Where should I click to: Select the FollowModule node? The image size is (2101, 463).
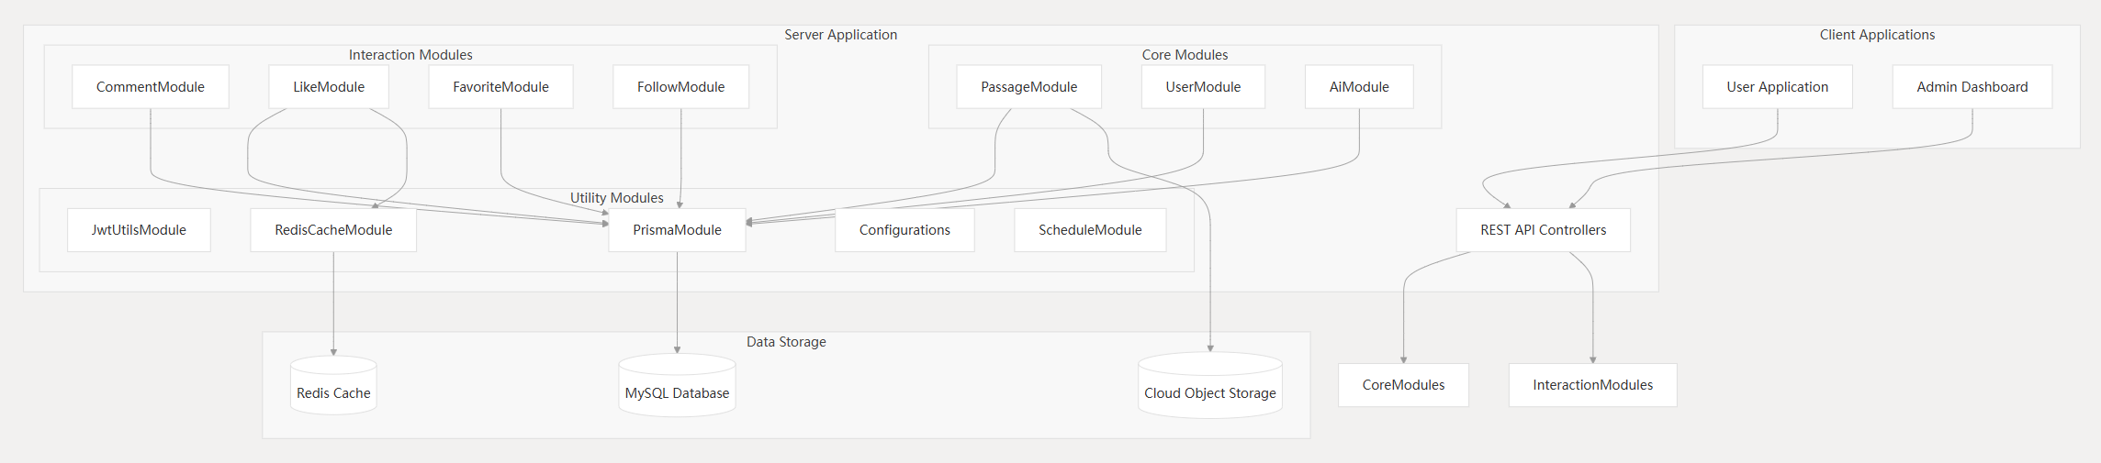(680, 87)
